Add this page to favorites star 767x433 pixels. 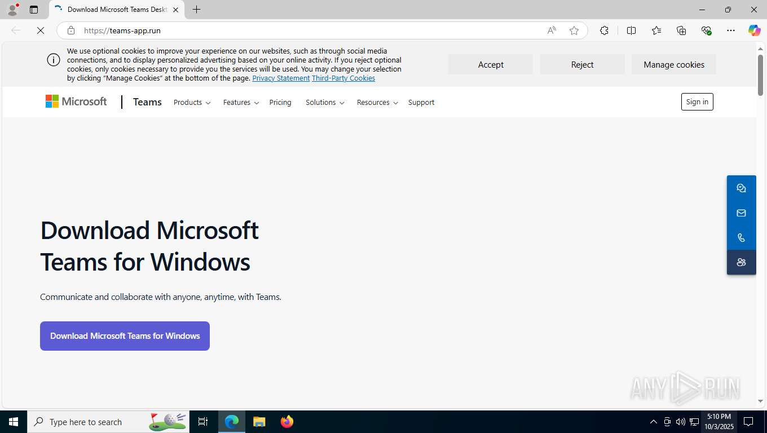574,30
